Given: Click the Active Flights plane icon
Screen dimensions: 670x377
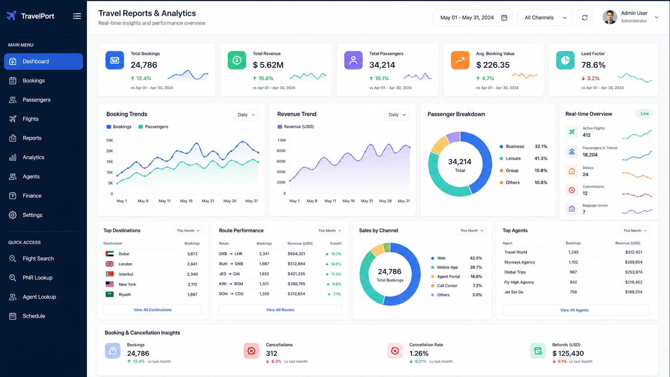Looking at the screenshot, I should click(572, 132).
